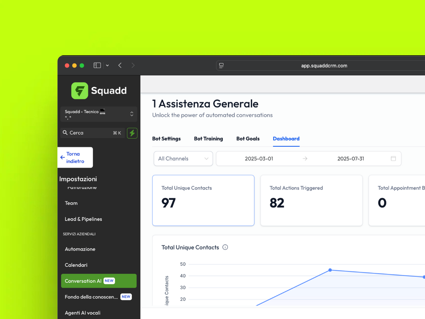This screenshot has height=319, width=425.
Task: Click the NEW badge on Conversation AI
Action: [109, 281]
